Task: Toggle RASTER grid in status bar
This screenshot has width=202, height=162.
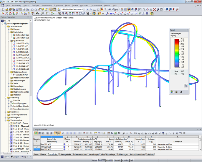Action: (102, 160)
